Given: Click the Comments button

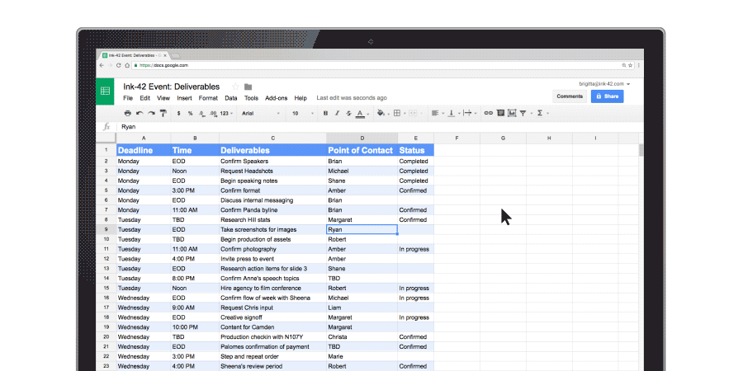Looking at the screenshot, I should (x=570, y=96).
